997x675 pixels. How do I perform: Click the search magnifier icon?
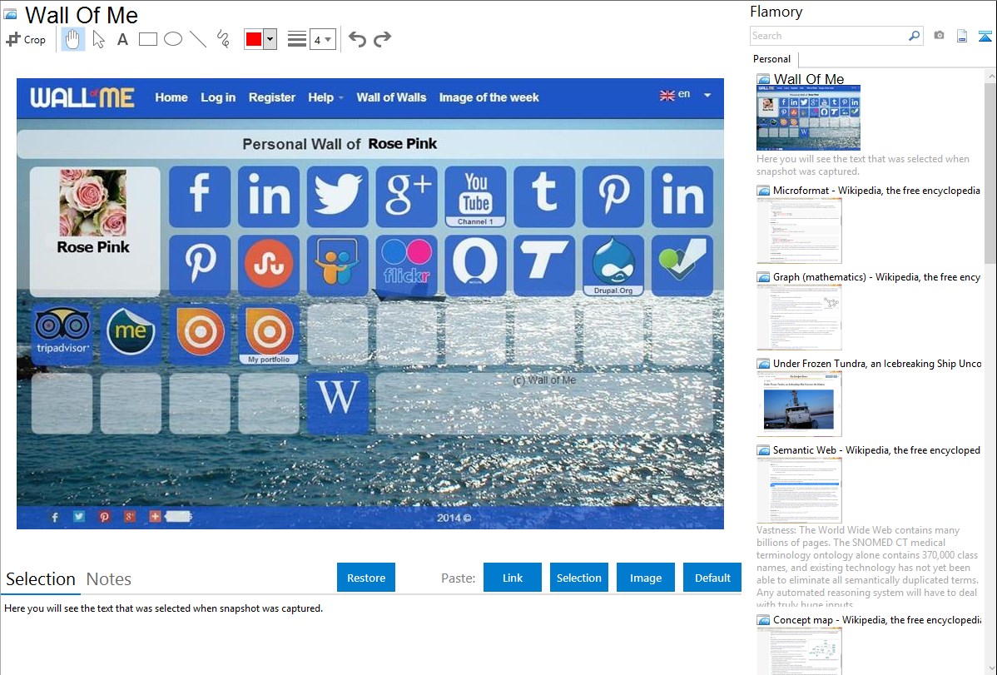[915, 36]
